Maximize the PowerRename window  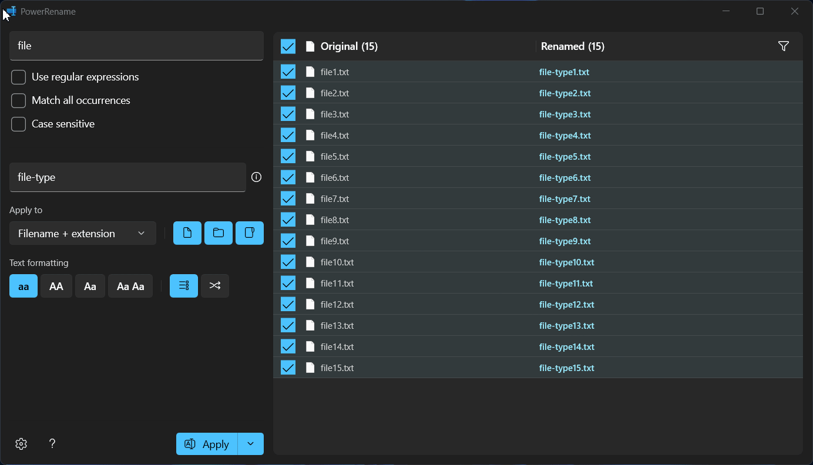pyautogui.click(x=760, y=11)
